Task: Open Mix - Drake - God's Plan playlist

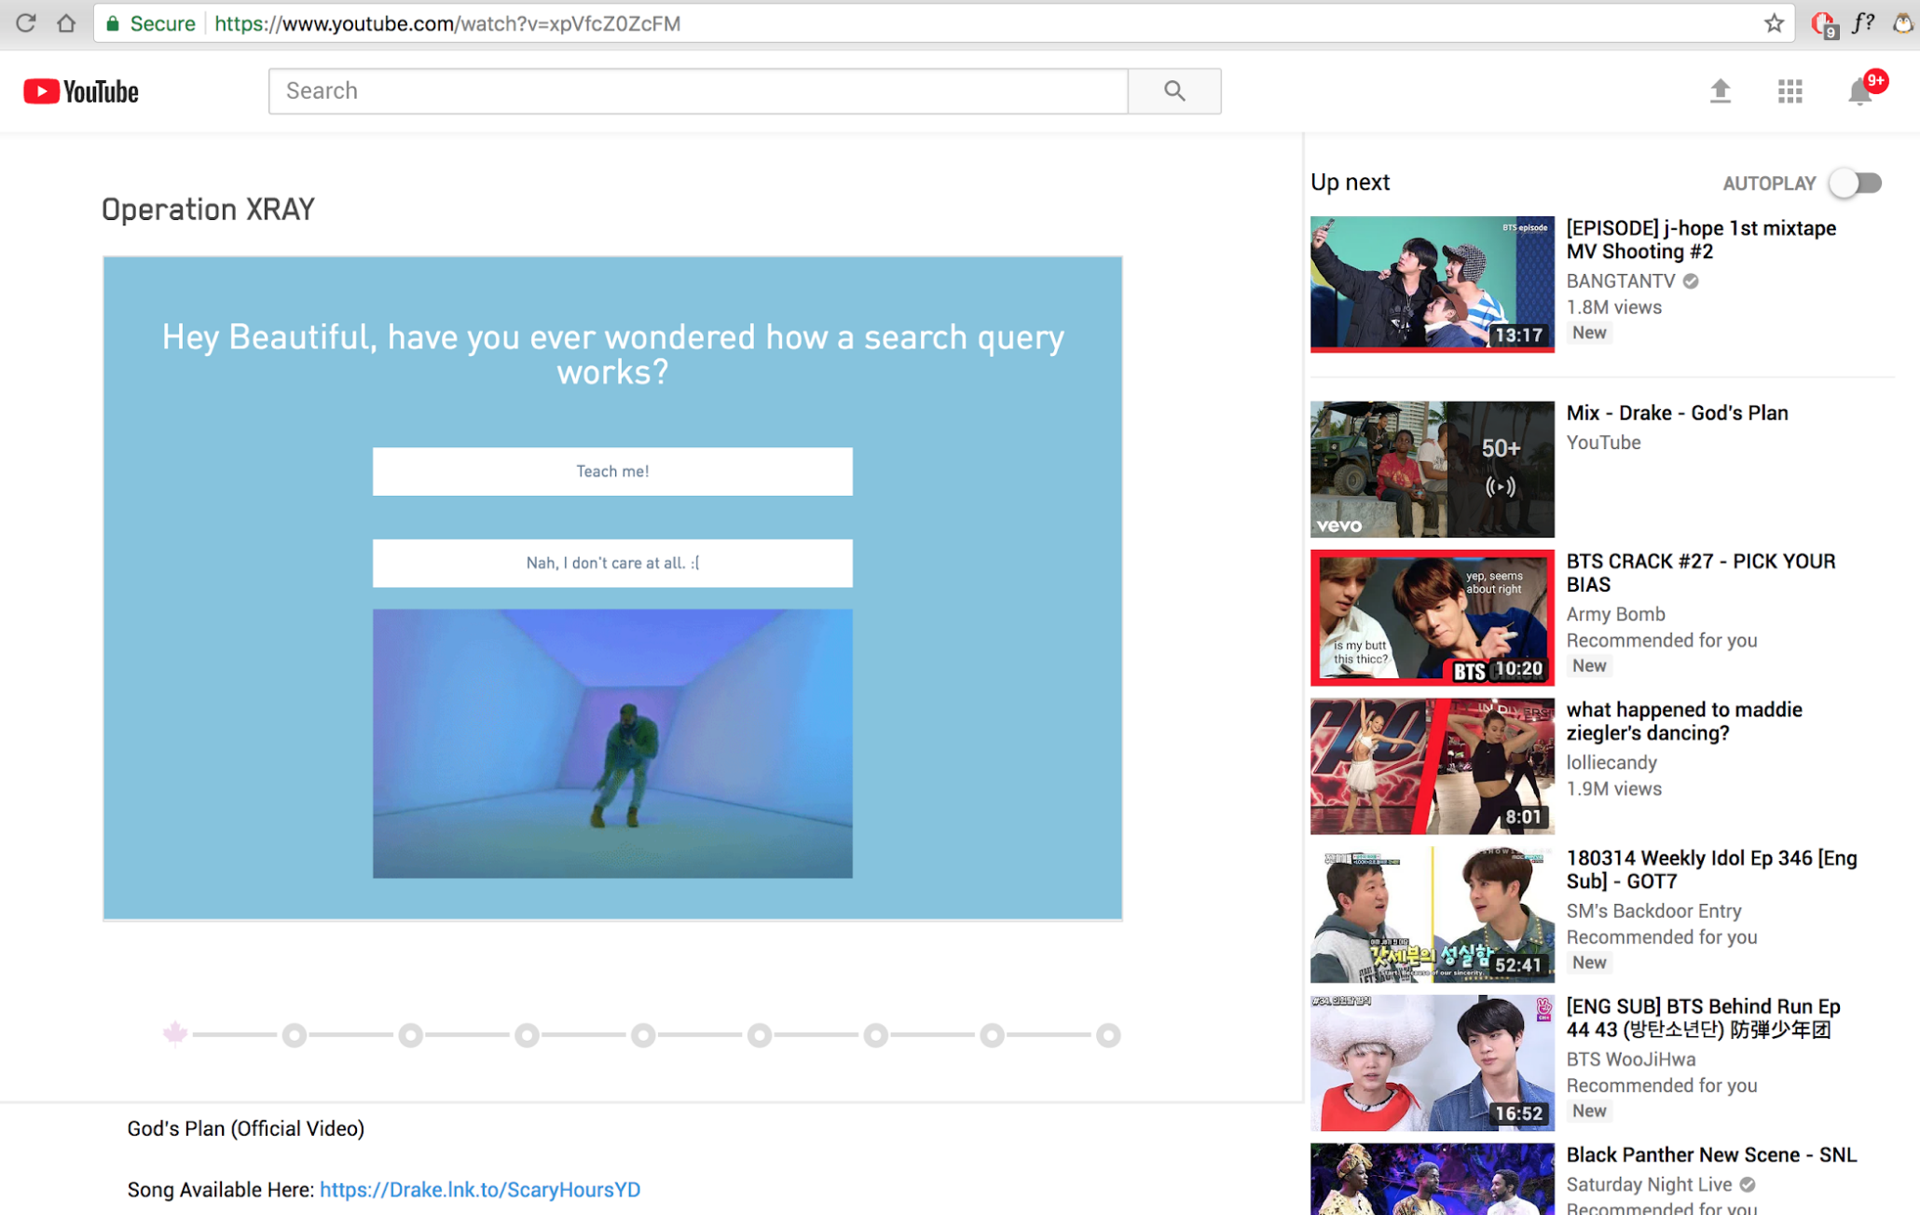Action: coord(1432,469)
